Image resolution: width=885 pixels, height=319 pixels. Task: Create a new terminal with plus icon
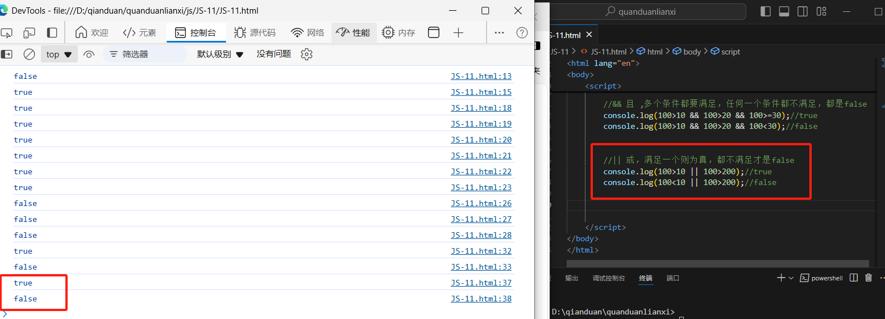click(781, 278)
